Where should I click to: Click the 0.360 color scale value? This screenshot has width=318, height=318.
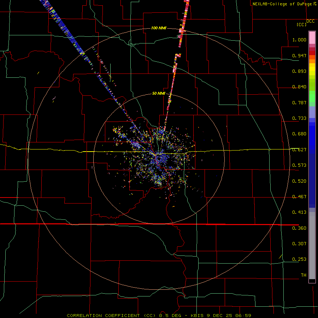pyautogui.click(x=299, y=228)
